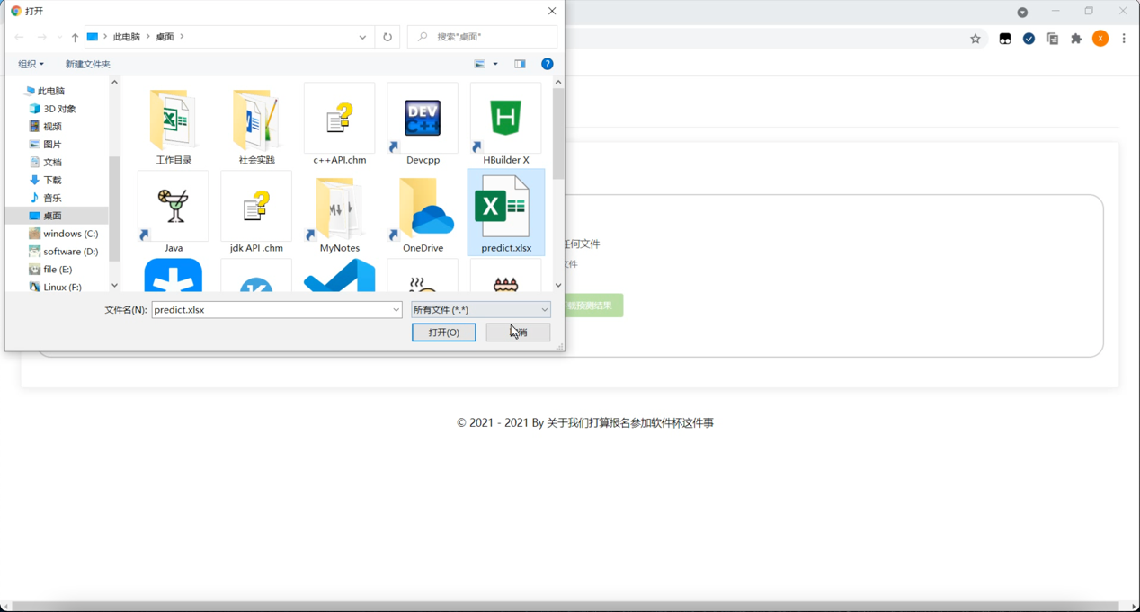Select the HBuilder X shortcut

[x=506, y=125]
